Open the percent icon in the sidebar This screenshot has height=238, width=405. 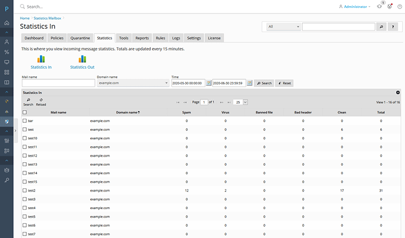pos(7,52)
